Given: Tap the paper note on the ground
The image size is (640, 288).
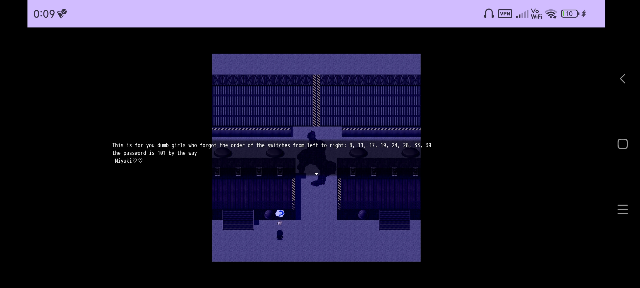Looking at the screenshot, I should coord(279,223).
